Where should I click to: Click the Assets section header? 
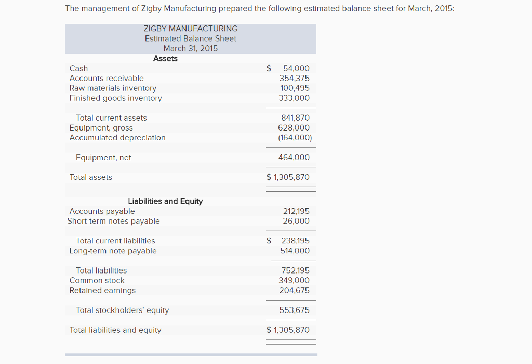click(165, 58)
